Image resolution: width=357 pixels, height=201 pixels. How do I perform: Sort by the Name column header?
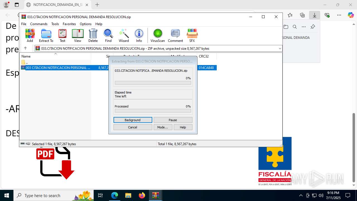tap(56, 56)
